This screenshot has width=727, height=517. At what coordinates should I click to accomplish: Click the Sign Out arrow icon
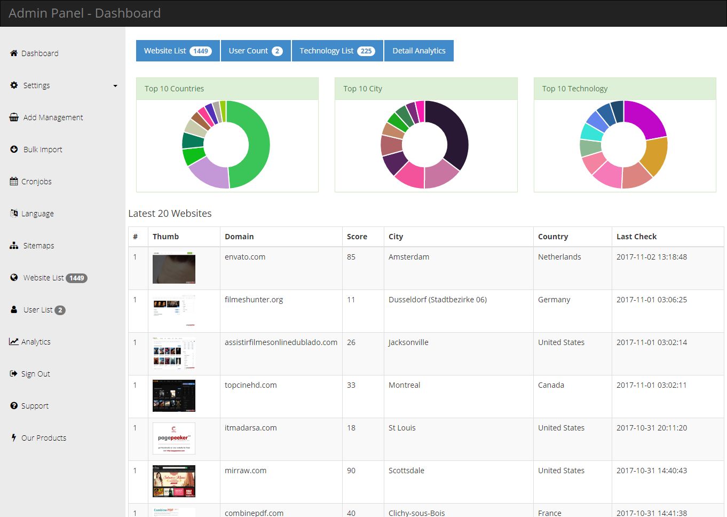(x=14, y=374)
